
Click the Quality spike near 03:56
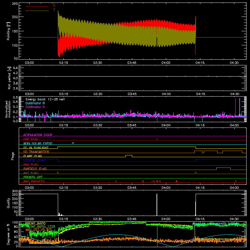coord(157,205)
